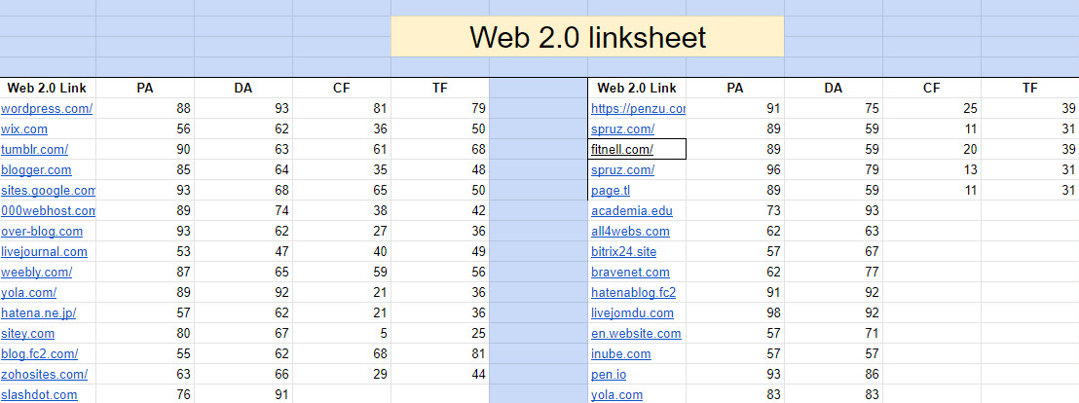Open the weebly.com/ link
Screen dimensions: 1079x403
(36, 272)
